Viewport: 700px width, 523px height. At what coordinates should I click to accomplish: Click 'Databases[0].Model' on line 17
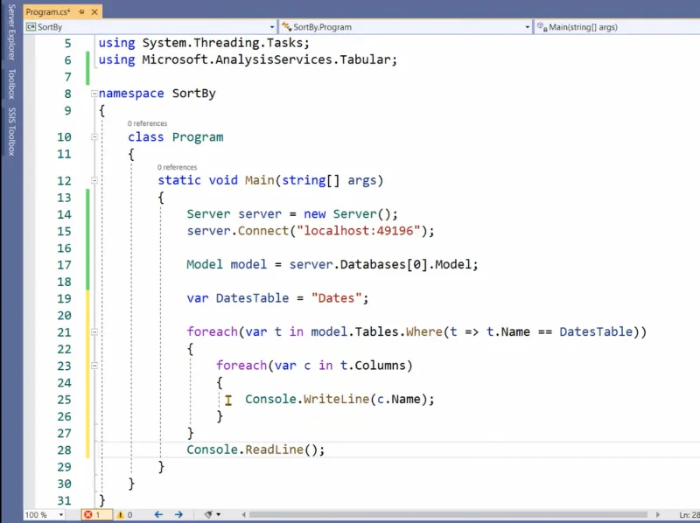point(405,265)
